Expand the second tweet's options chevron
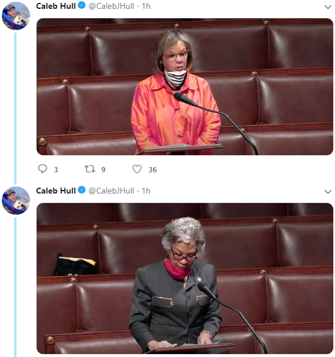This screenshot has height=357, width=335. pos(328,191)
